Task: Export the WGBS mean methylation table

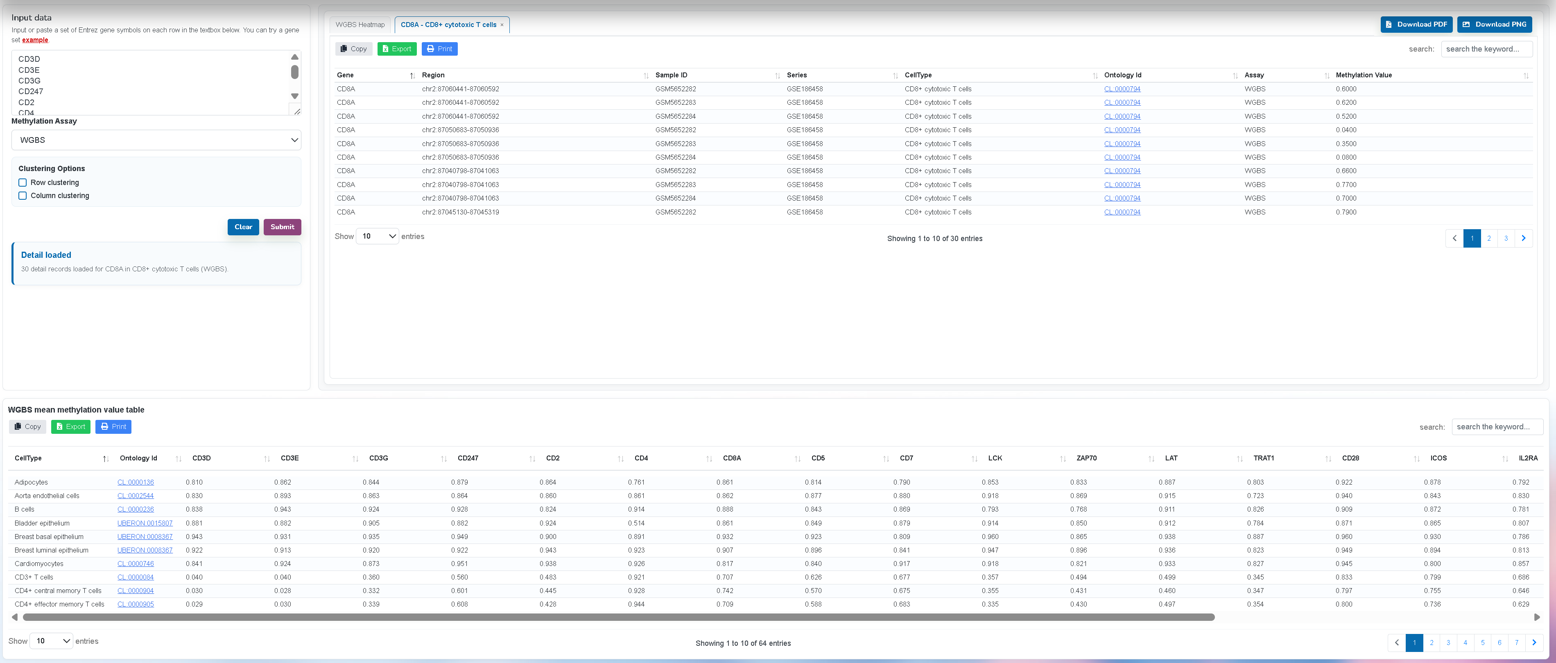Action: [x=70, y=427]
